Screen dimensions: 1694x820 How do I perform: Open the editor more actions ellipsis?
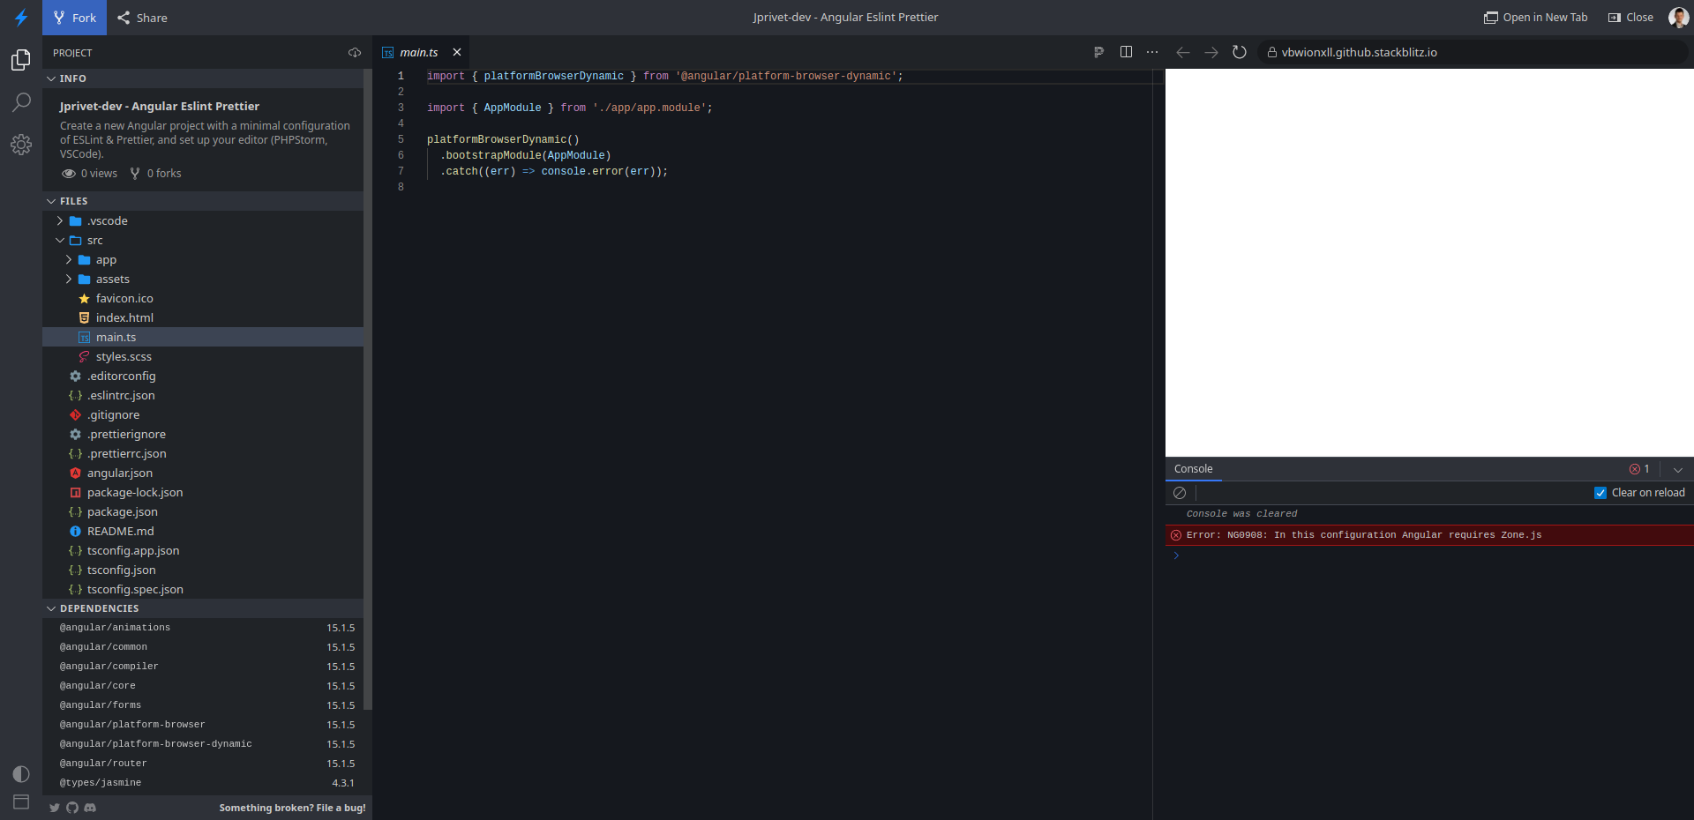(x=1152, y=52)
